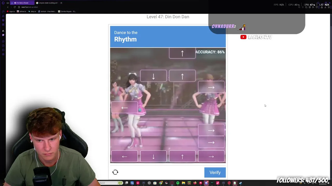This screenshot has height=186, width=332.
Task: Click the up-arrow tile next to the falling down-arrow tile
Action: (x=182, y=76)
